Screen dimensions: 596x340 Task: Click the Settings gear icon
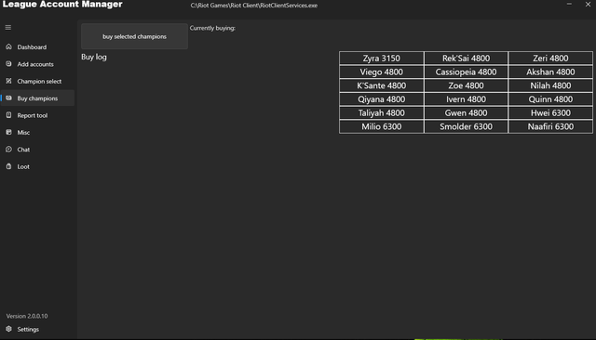click(x=8, y=329)
